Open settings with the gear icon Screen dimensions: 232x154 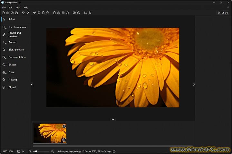click(90, 13)
